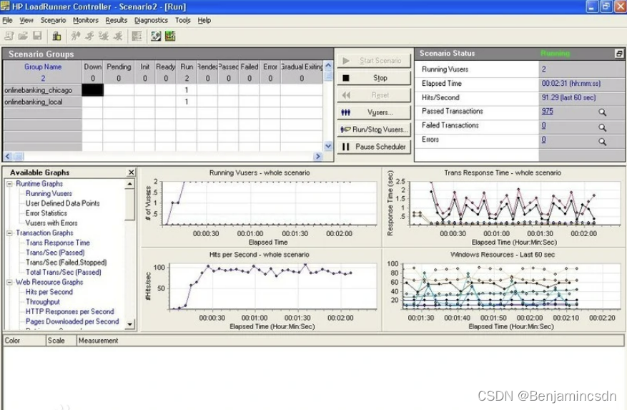Click the gray analysis toolbar icon
627x410 pixels.
click(x=137, y=36)
